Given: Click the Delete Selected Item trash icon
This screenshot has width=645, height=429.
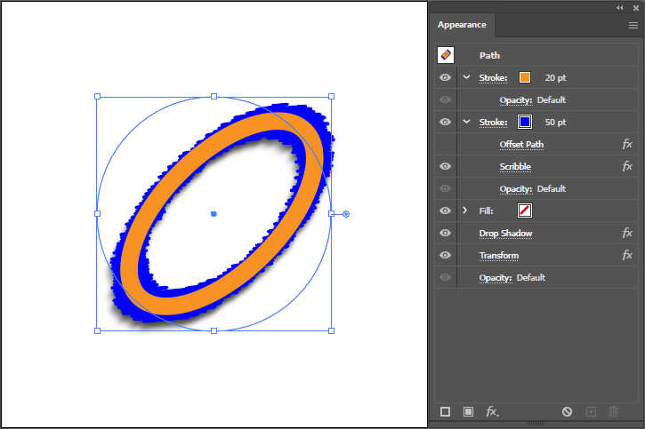Looking at the screenshot, I should (x=613, y=411).
